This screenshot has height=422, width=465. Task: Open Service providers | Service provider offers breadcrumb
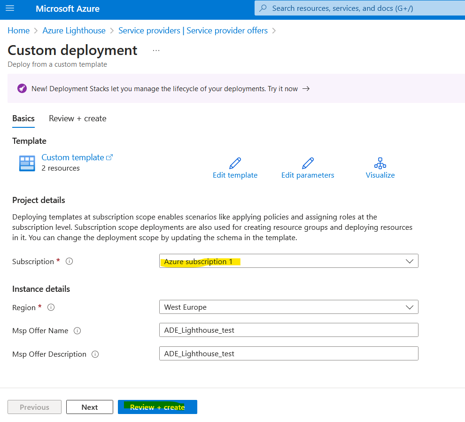(193, 31)
